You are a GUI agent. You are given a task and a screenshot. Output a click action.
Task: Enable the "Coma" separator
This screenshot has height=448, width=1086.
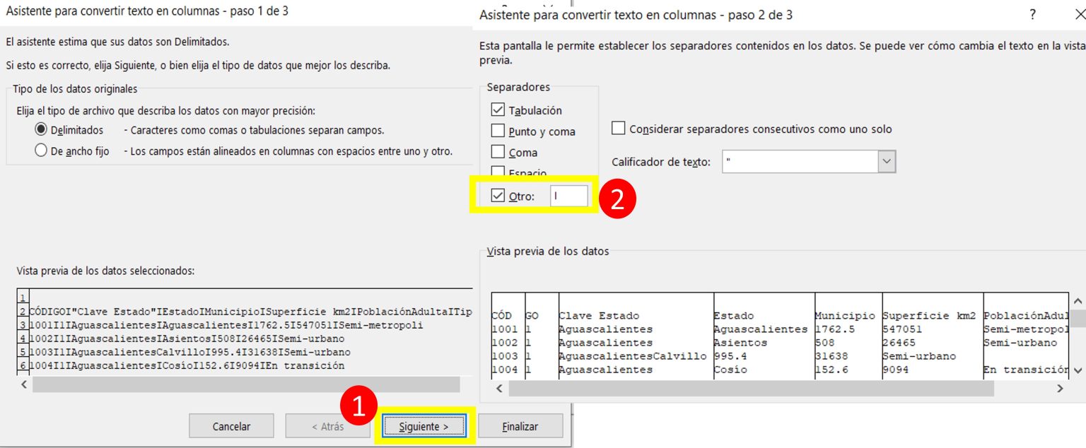click(496, 151)
